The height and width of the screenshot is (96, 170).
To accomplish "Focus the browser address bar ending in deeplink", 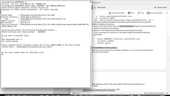I will 130,2.
